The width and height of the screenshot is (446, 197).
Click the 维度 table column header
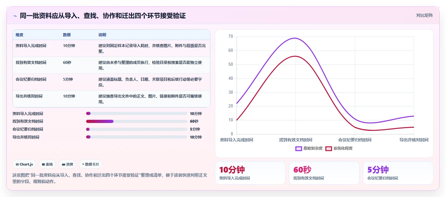(19, 35)
